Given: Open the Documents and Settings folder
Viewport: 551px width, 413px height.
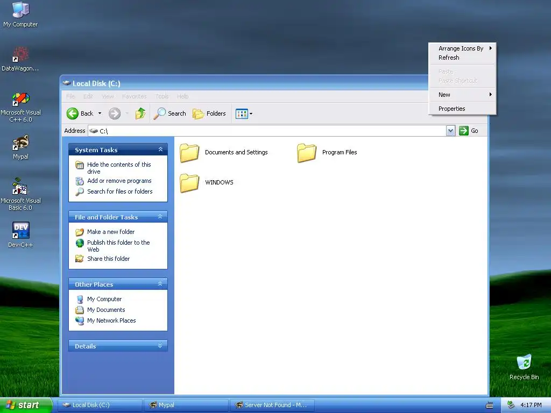Looking at the screenshot, I should (x=224, y=153).
